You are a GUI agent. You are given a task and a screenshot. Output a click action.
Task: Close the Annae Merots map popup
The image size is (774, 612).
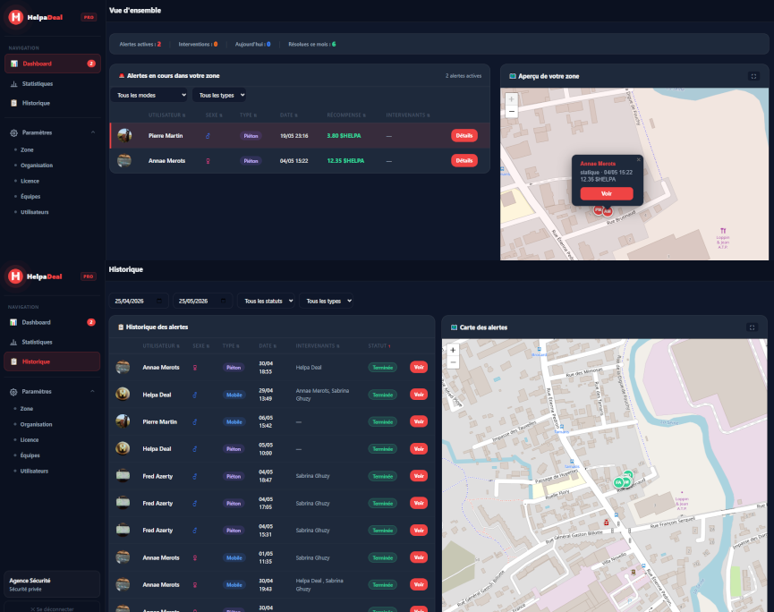click(638, 160)
